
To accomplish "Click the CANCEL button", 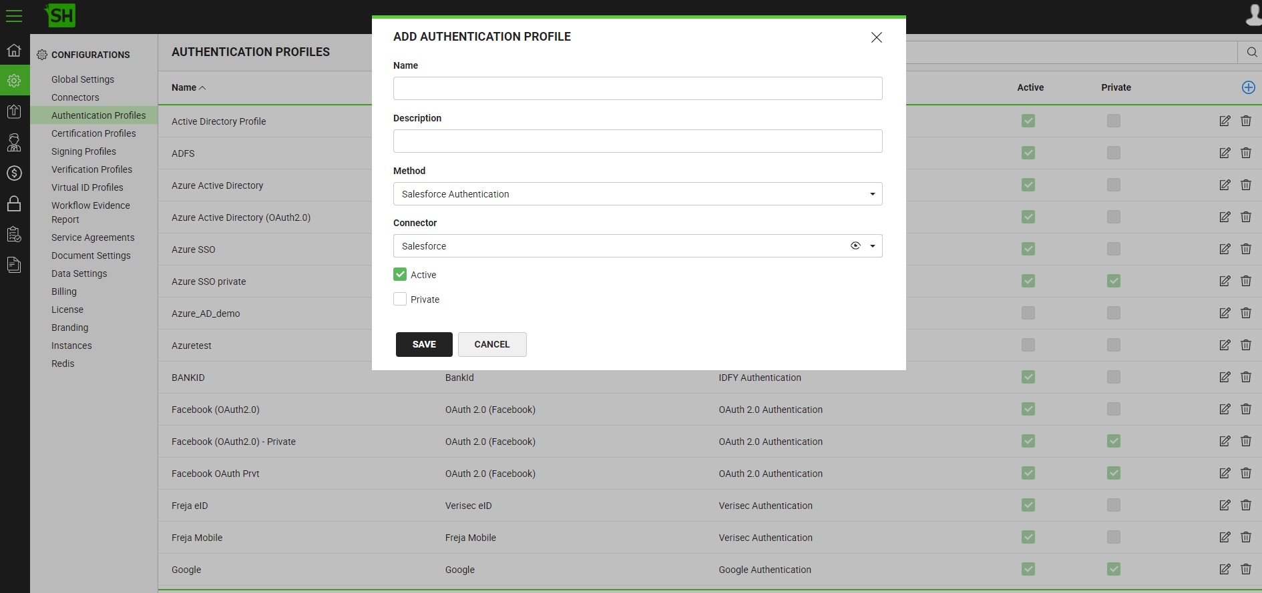I will pos(492,344).
